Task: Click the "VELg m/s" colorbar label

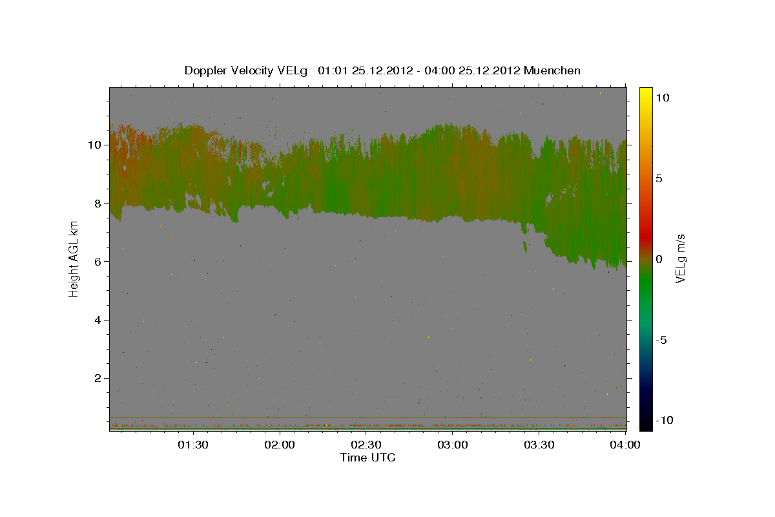Action: (x=680, y=259)
